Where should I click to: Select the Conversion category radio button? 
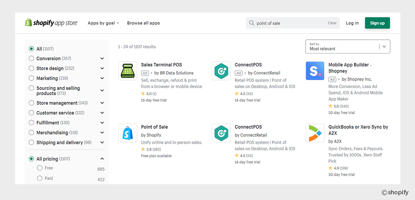31,58
